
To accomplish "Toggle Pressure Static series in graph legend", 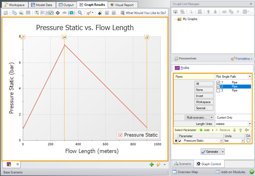I will pyautogui.click(x=120, y=135).
